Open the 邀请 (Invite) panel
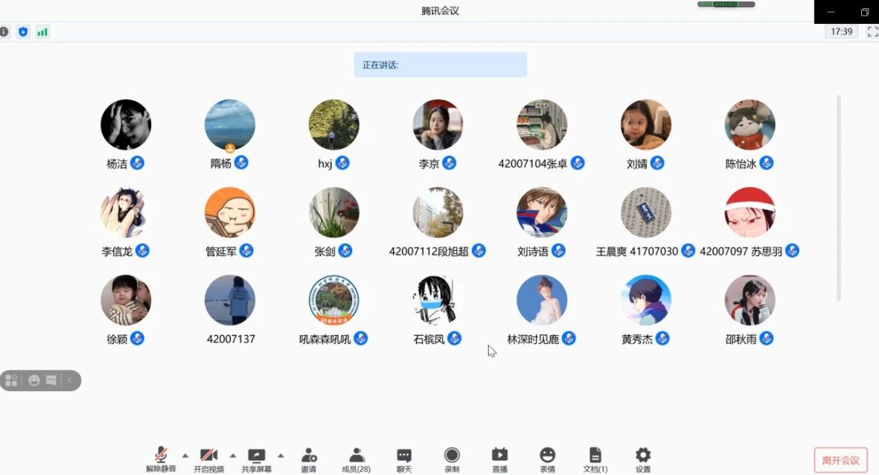This screenshot has width=879, height=475. (308, 459)
